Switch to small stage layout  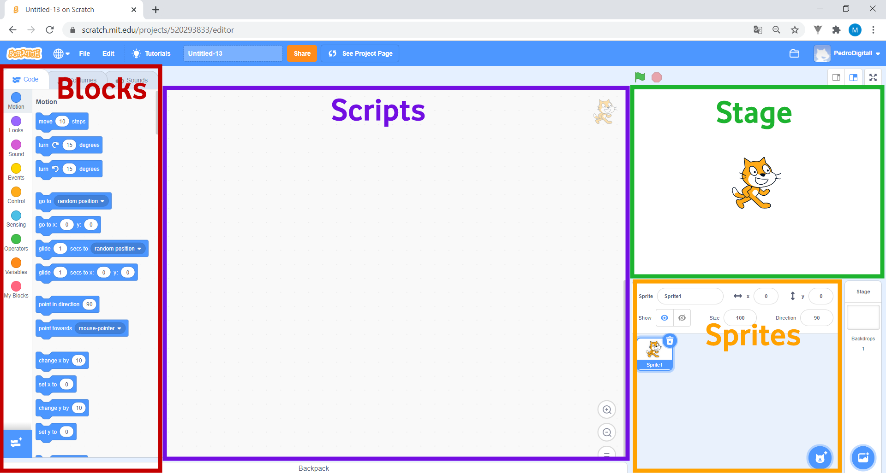(x=836, y=77)
